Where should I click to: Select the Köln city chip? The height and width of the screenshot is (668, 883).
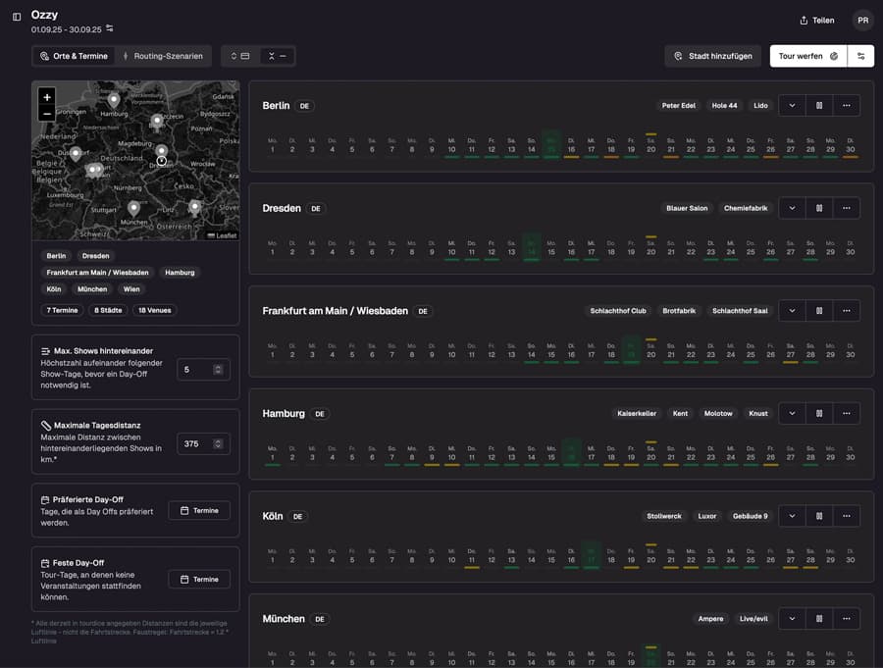(x=54, y=289)
